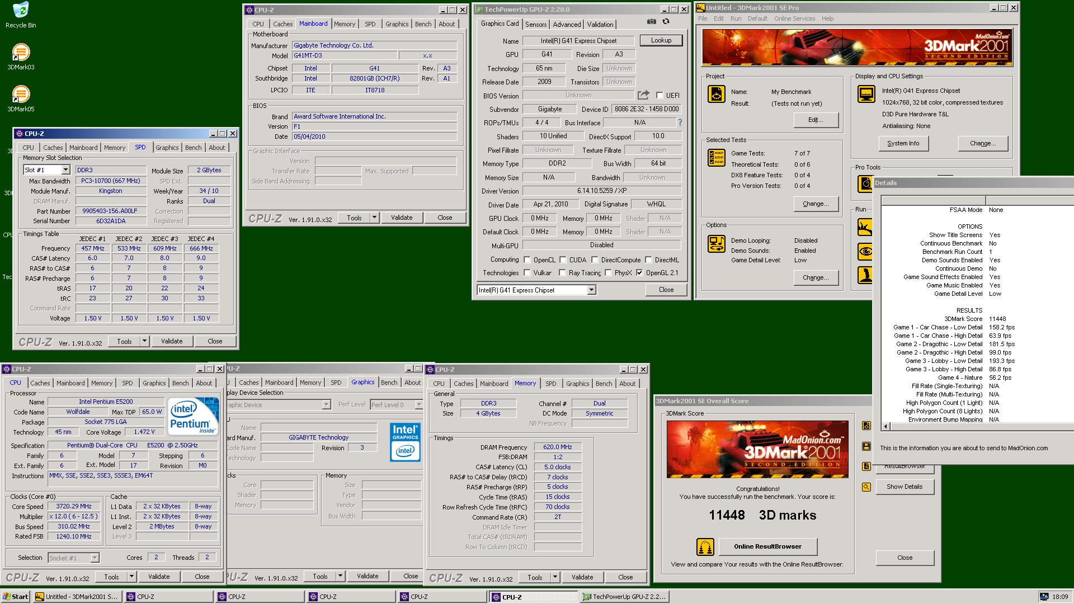Click the Online ResultBrowser trees icon

coord(705,547)
